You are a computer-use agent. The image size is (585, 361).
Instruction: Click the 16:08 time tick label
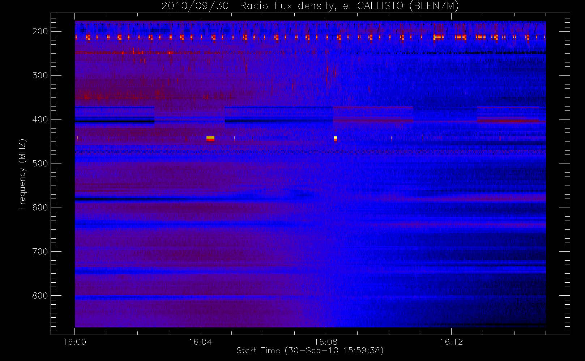coord(325,342)
